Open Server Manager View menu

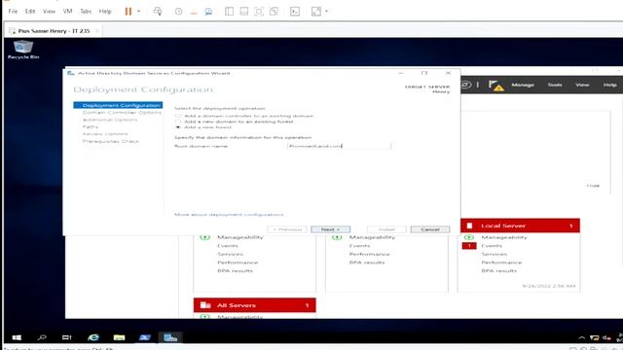582,85
